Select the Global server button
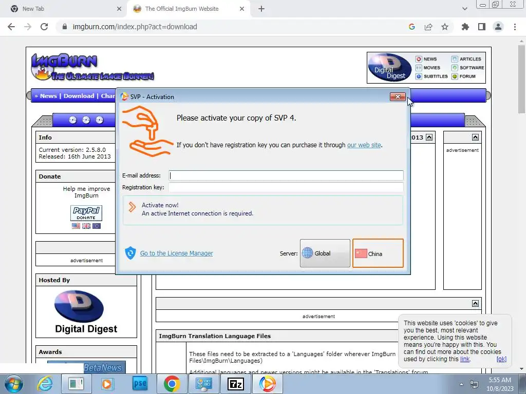Image resolution: width=526 pixels, height=394 pixels. (x=325, y=253)
